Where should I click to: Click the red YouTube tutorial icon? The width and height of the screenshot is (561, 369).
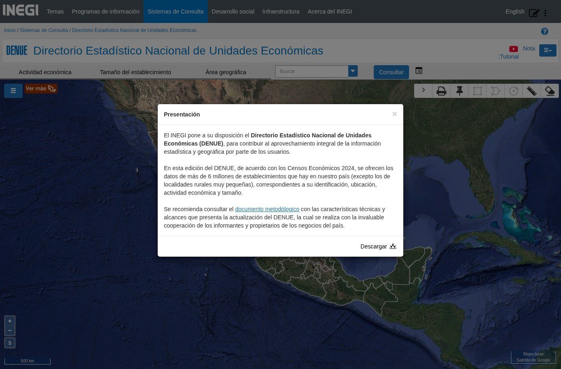pyautogui.click(x=513, y=49)
